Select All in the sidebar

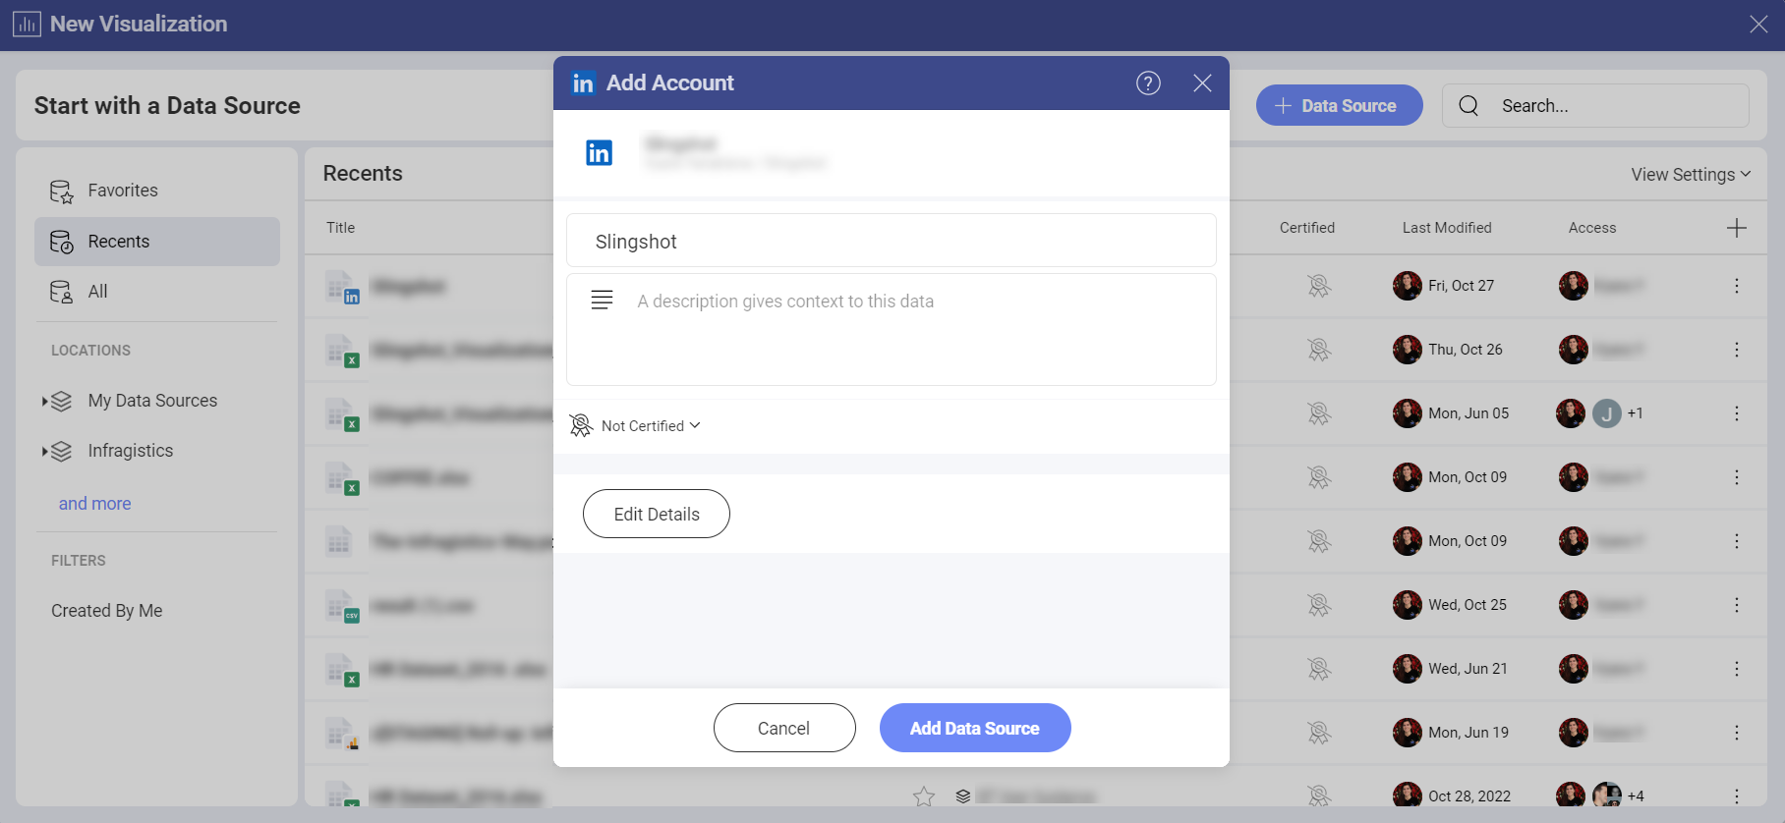[157, 292]
